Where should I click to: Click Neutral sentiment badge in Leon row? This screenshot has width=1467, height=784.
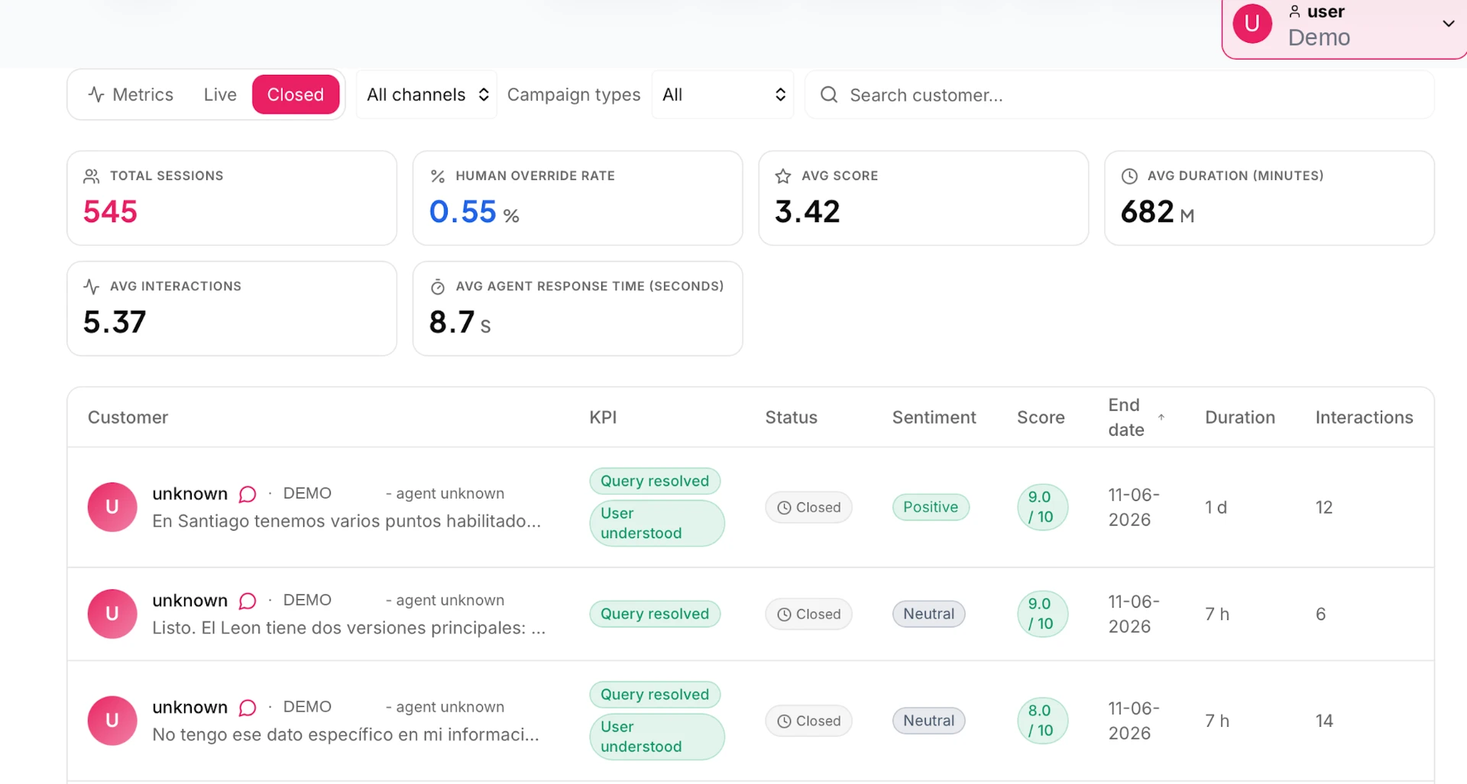929,614
